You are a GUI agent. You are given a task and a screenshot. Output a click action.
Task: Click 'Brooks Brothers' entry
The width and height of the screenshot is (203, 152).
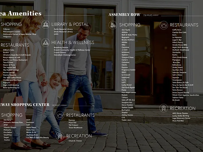pos(128,40)
